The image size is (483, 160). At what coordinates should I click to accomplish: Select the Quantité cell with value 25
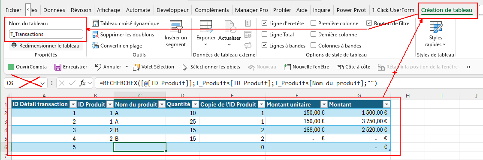[182, 121]
